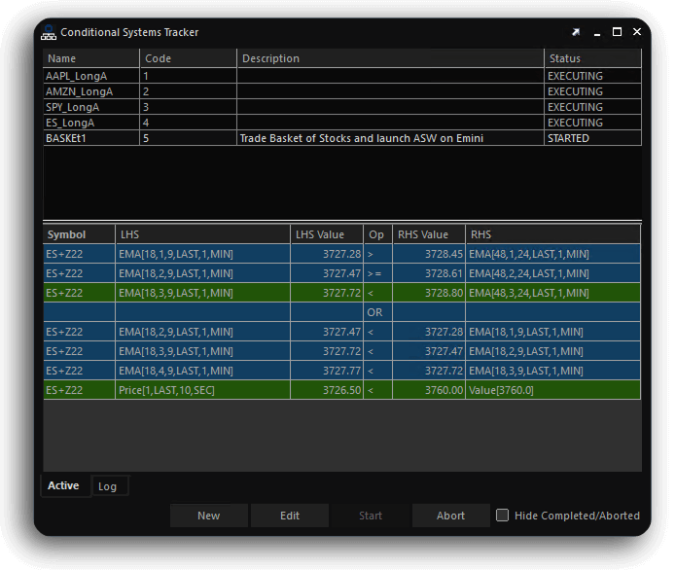This screenshot has width=676, height=570.
Task: Select the BASKEt1 system row
Action: (x=91, y=138)
